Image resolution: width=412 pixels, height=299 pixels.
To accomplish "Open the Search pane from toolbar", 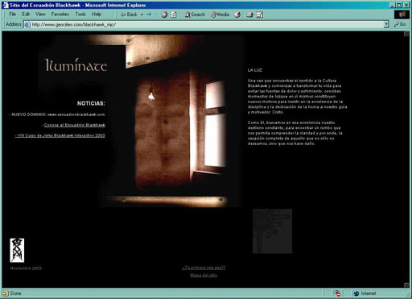I will 195,15.
